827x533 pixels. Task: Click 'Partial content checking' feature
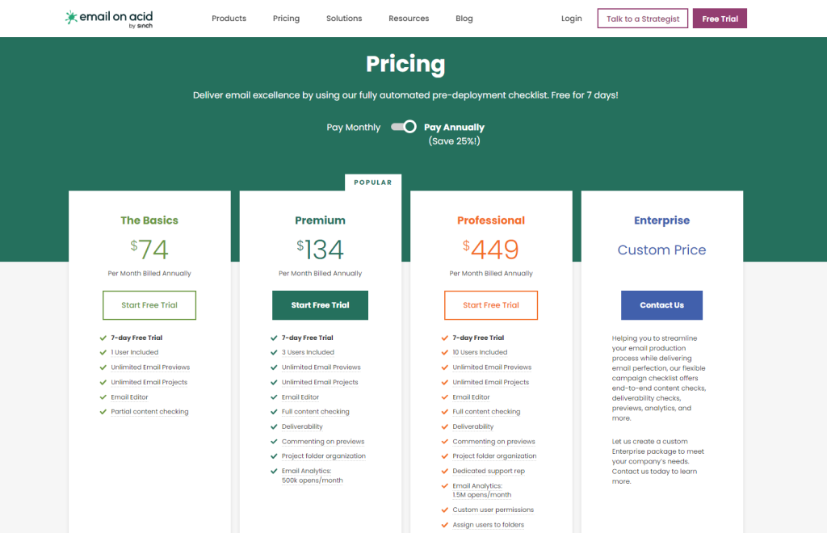coord(149,412)
